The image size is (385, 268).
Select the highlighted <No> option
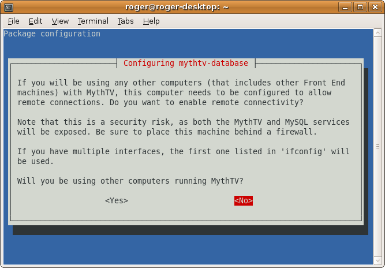244,200
